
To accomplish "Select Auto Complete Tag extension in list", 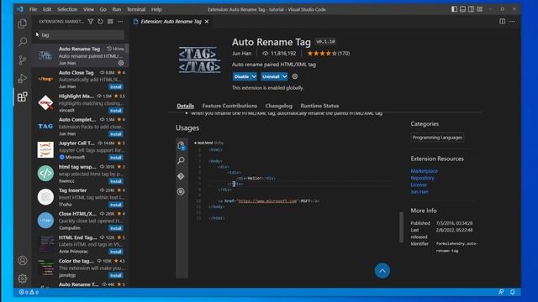I will (81, 127).
